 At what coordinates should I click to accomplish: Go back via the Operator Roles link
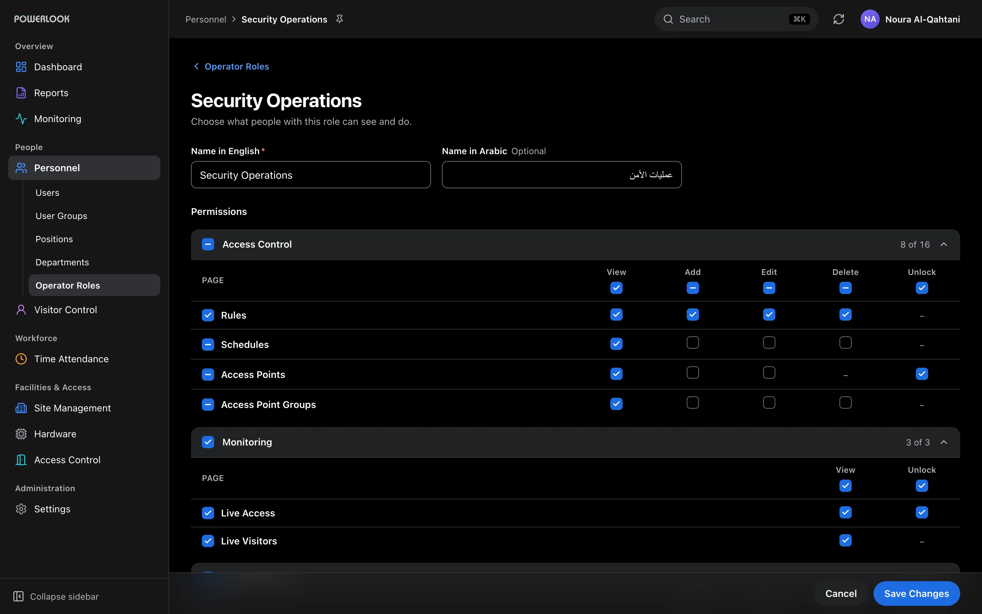pyautogui.click(x=231, y=67)
